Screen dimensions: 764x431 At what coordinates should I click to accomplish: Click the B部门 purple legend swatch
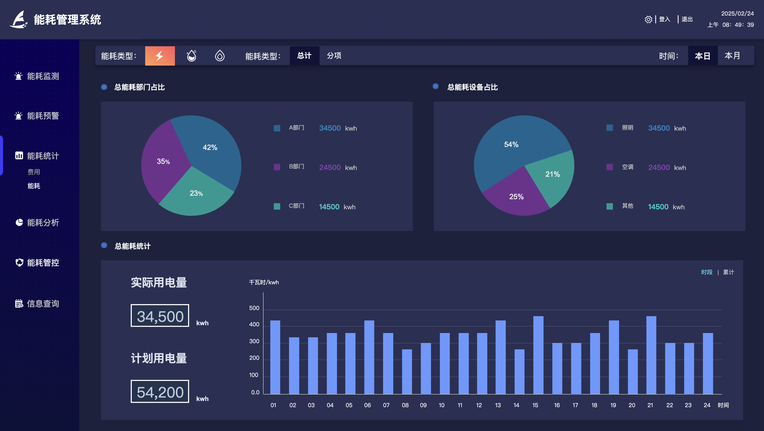click(277, 167)
